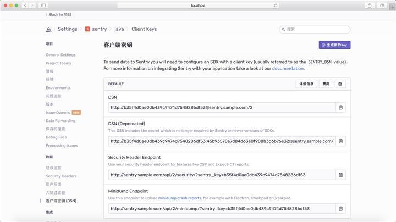Click the 详细信息 details button
The image size is (396, 222).
(306, 84)
